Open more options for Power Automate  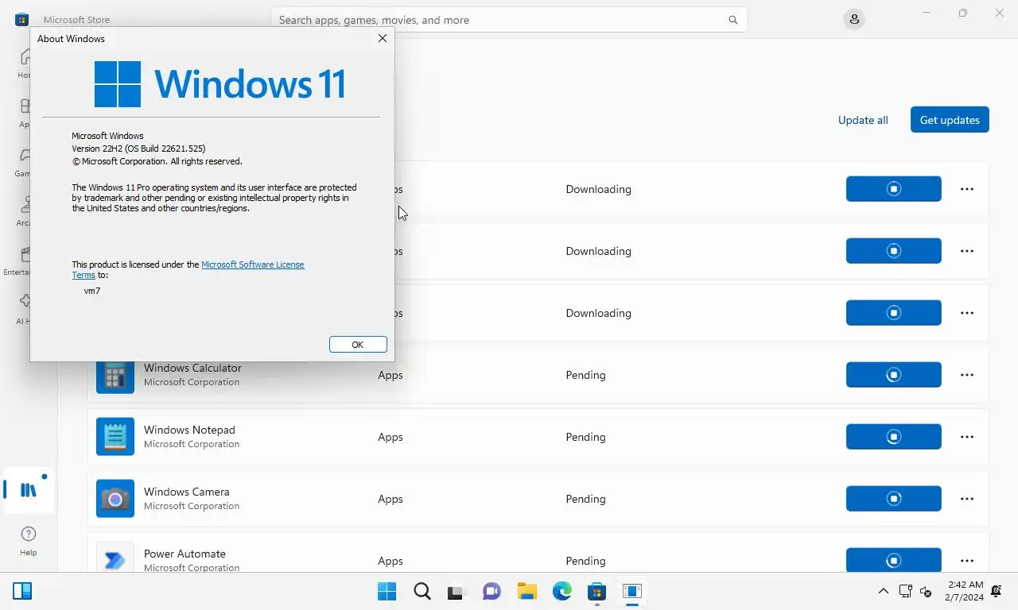(967, 561)
